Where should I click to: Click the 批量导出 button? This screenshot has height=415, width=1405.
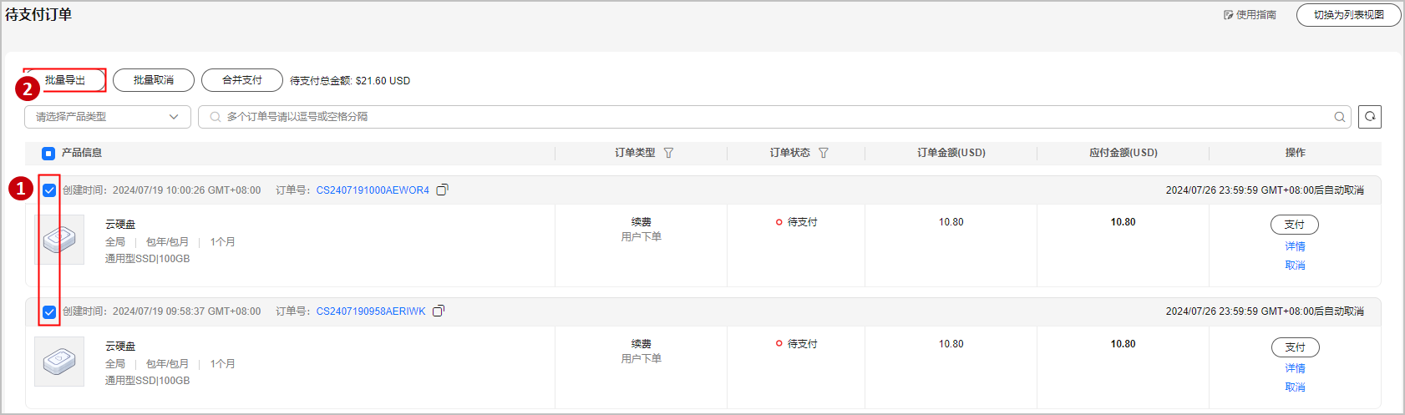pos(65,80)
